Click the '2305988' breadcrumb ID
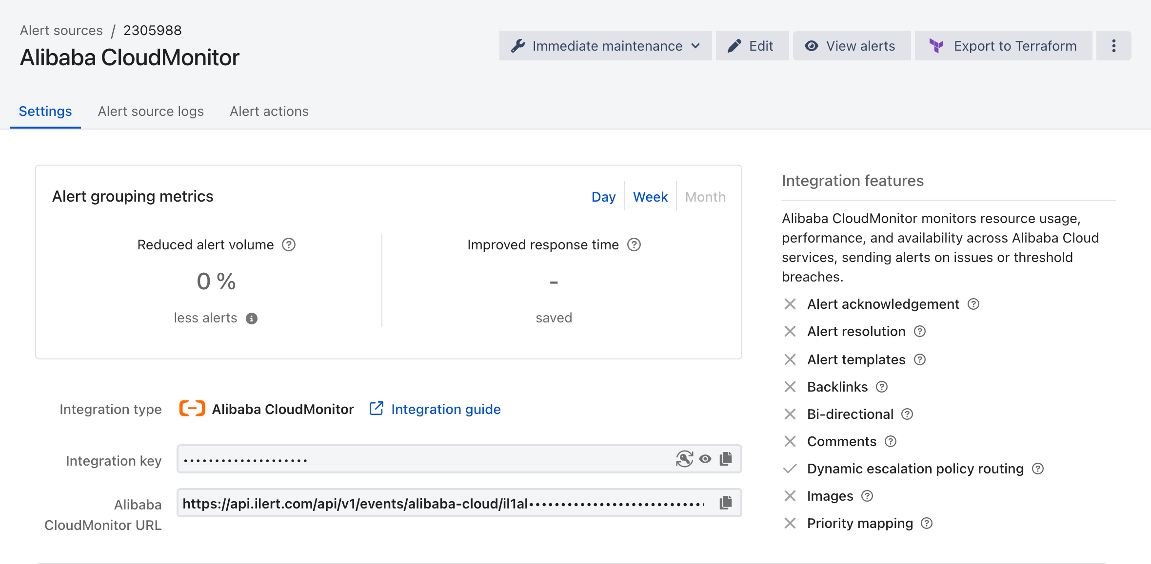The width and height of the screenshot is (1151, 564). 152,30
